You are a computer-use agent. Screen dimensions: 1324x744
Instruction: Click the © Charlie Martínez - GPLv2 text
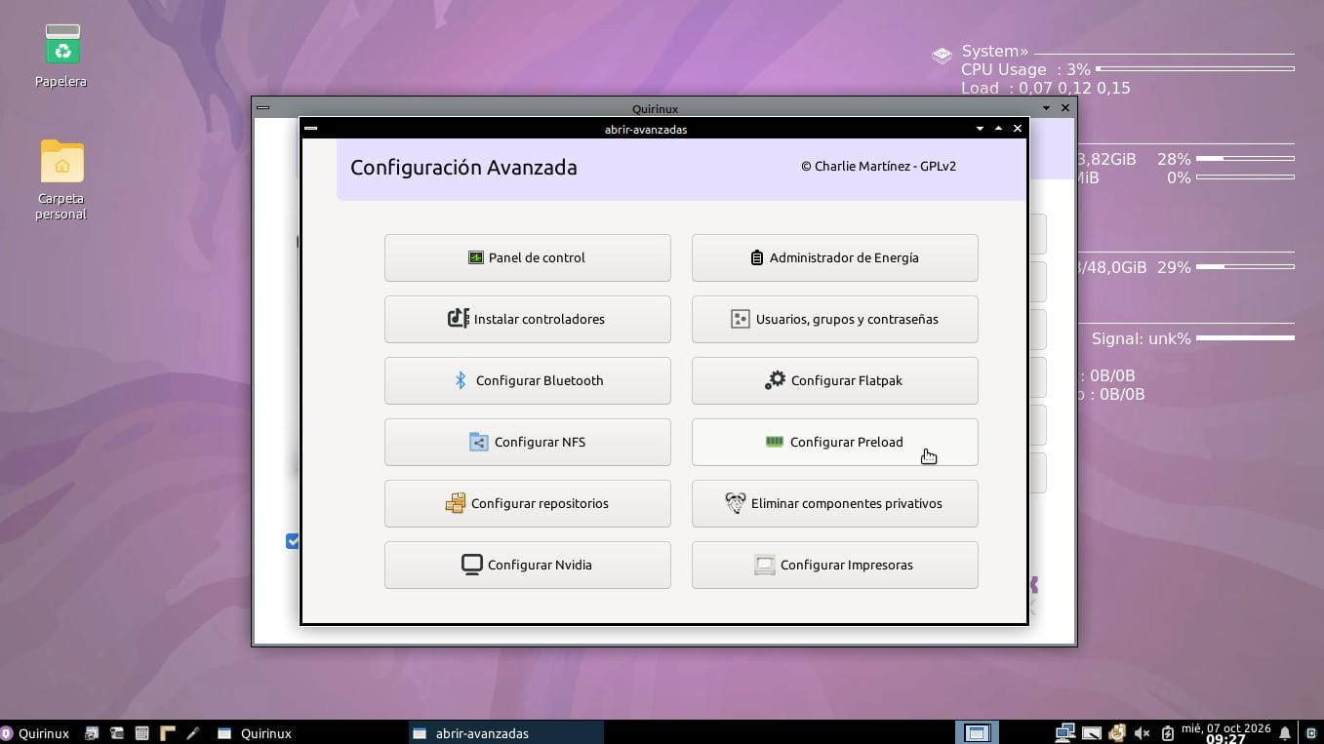point(878,167)
